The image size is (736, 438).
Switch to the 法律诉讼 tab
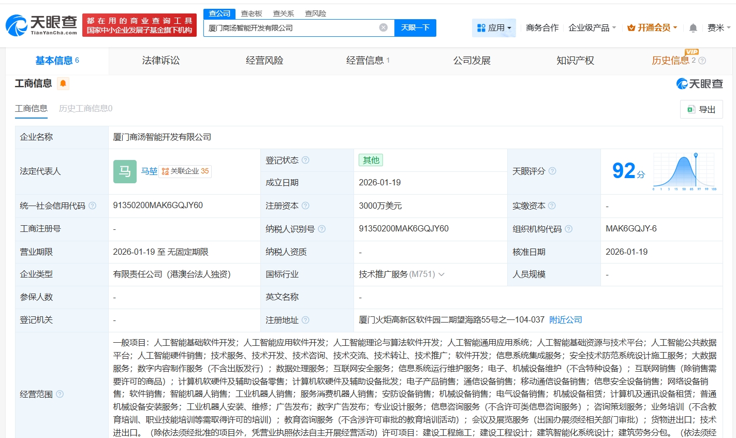(x=161, y=61)
